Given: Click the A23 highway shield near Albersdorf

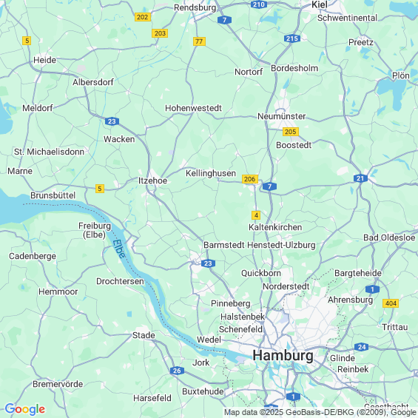Looking at the screenshot, I should pos(112,121).
